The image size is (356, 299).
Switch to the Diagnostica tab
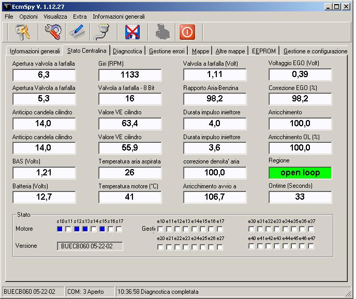[127, 51]
